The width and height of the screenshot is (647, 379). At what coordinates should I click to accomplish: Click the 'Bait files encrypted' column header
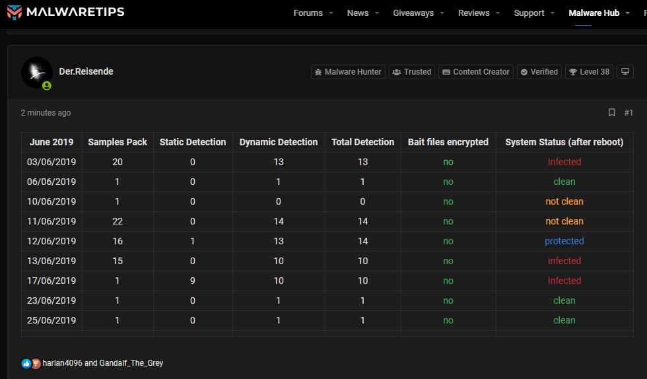point(448,142)
